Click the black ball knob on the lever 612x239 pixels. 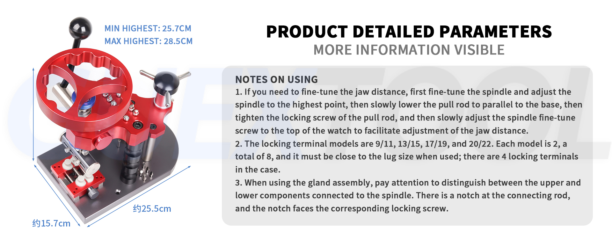80,28
